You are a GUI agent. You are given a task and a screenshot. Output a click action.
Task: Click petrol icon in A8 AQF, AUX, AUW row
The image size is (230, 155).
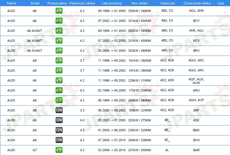tap(59, 80)
